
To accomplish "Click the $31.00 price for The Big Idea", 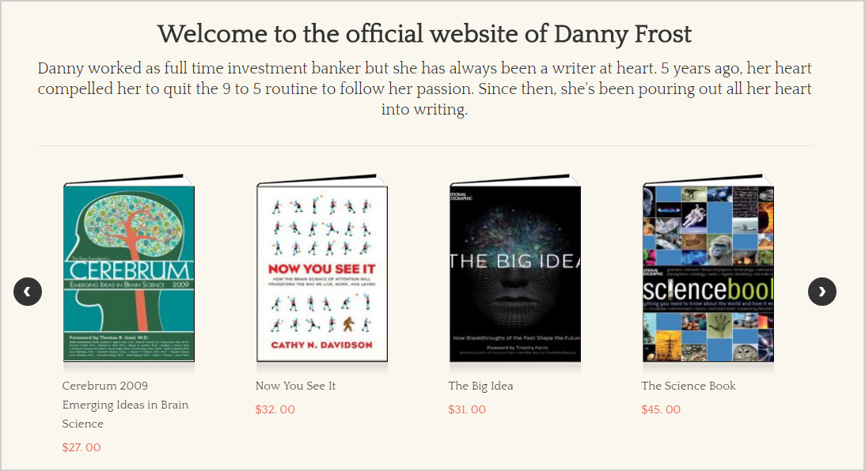I will (467, 409).
